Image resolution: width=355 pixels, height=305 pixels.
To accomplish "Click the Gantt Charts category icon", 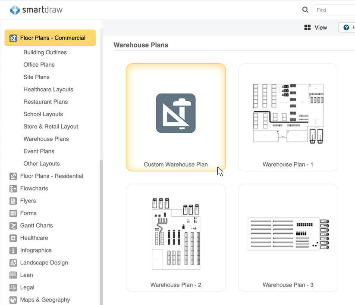I will [13, 226].
